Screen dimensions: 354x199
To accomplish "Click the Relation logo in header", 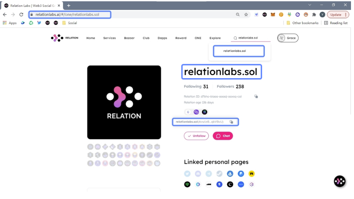I will 65,38.
